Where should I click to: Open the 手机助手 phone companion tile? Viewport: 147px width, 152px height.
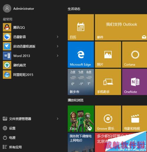click(108, 82)
